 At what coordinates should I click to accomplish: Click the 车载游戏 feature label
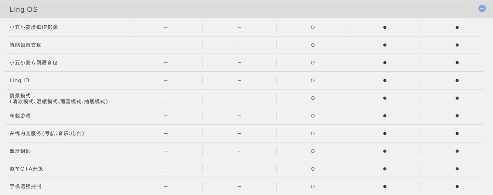pos(20,116)
